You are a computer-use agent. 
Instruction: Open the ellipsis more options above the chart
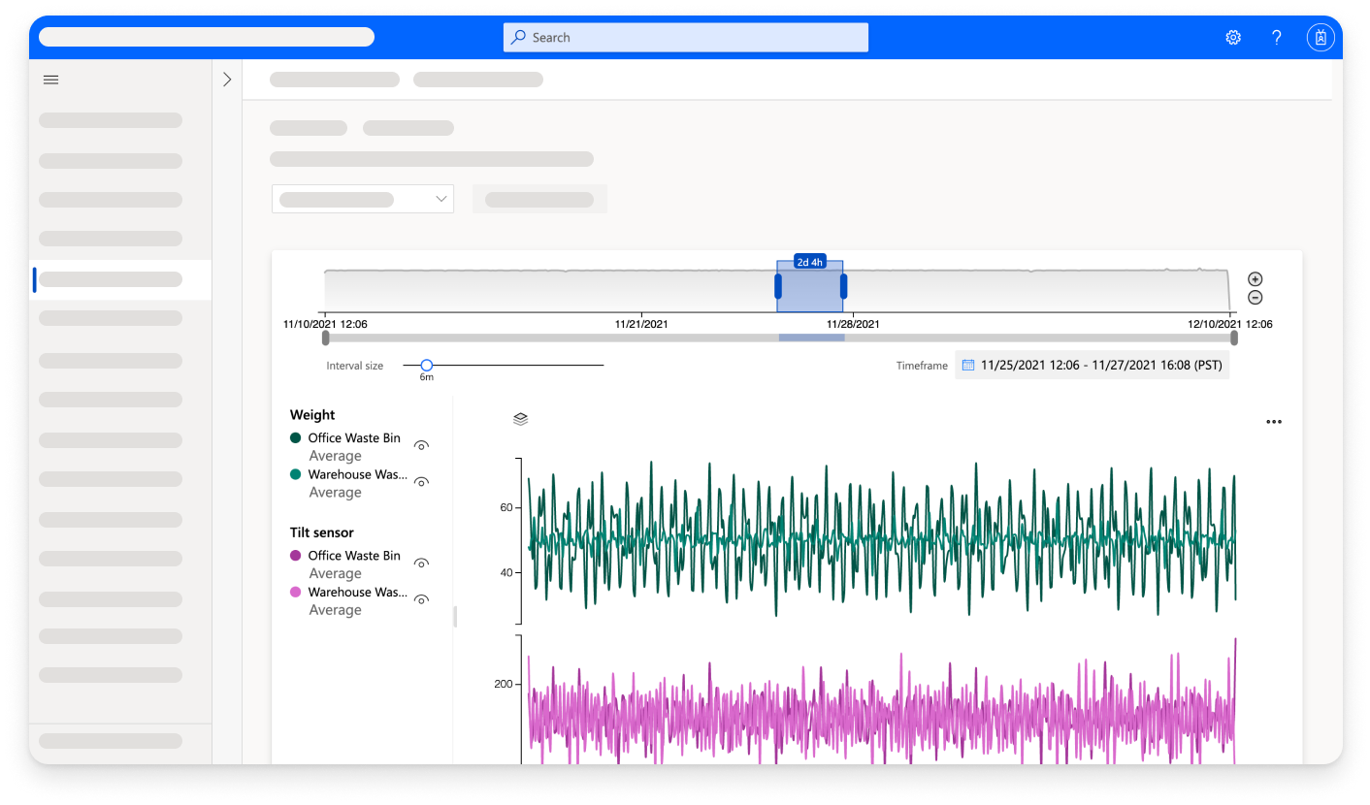[1274, 421]
